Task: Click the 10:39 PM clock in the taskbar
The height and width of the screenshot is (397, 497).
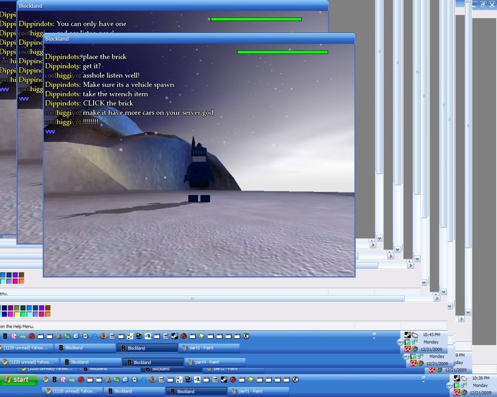Action: pos(480,378)
